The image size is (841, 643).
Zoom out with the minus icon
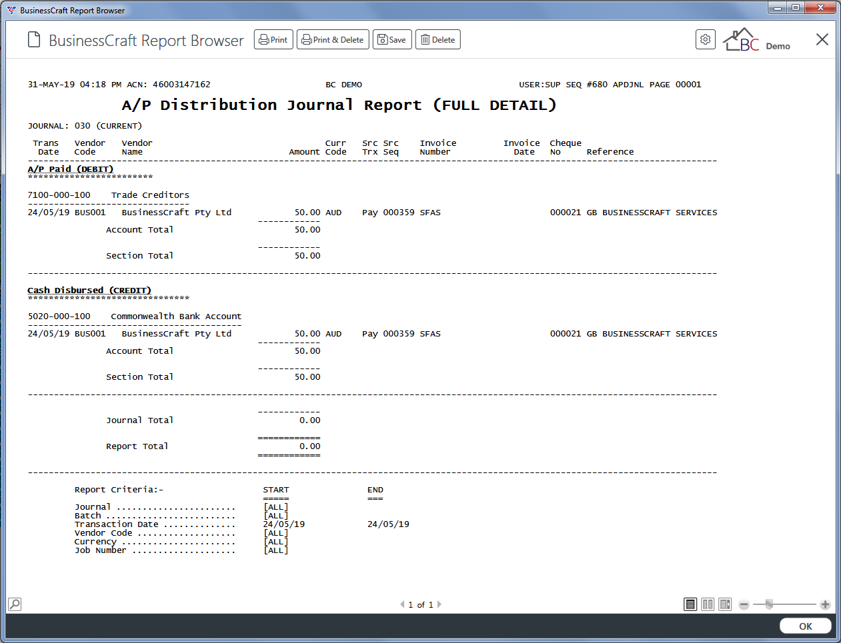(744, 604)
